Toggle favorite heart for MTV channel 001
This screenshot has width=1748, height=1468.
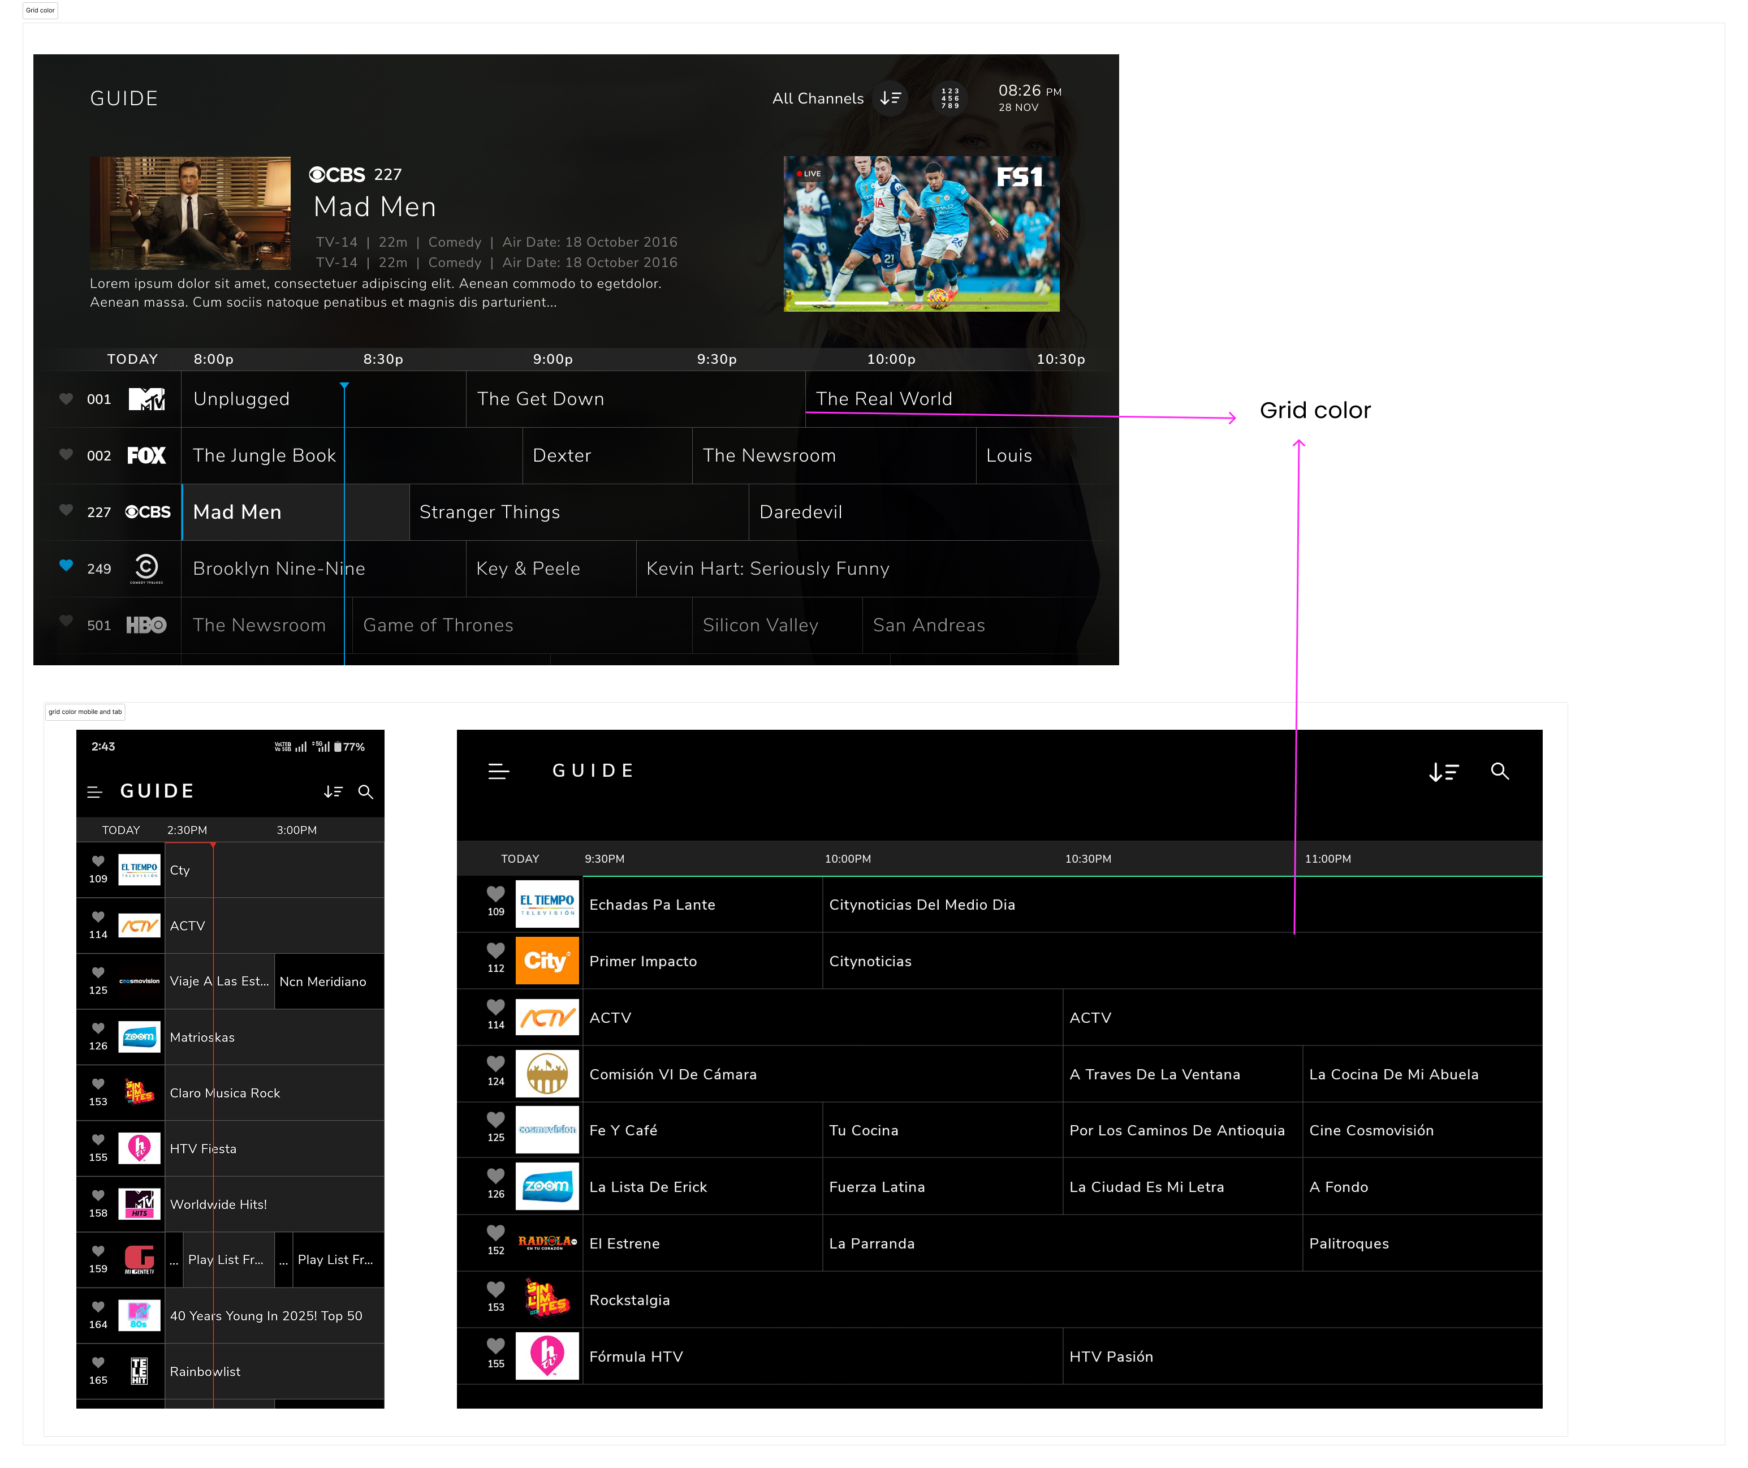point(67,398)
